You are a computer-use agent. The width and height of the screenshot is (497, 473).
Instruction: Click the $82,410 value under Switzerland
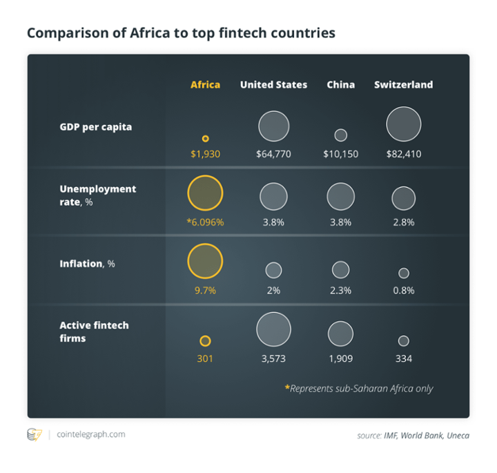(x=404, y=154)
